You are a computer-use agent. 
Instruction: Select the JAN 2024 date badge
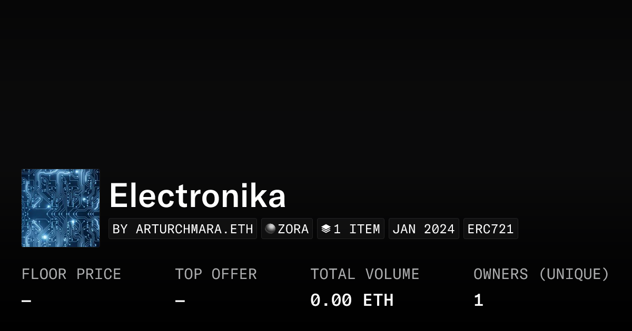coord(423,229)
